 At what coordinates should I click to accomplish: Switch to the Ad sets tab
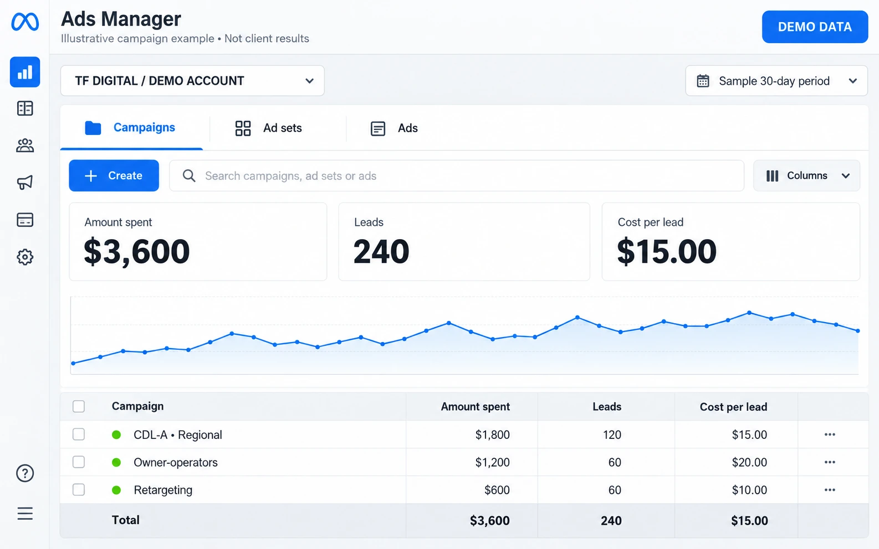point(269,128)
